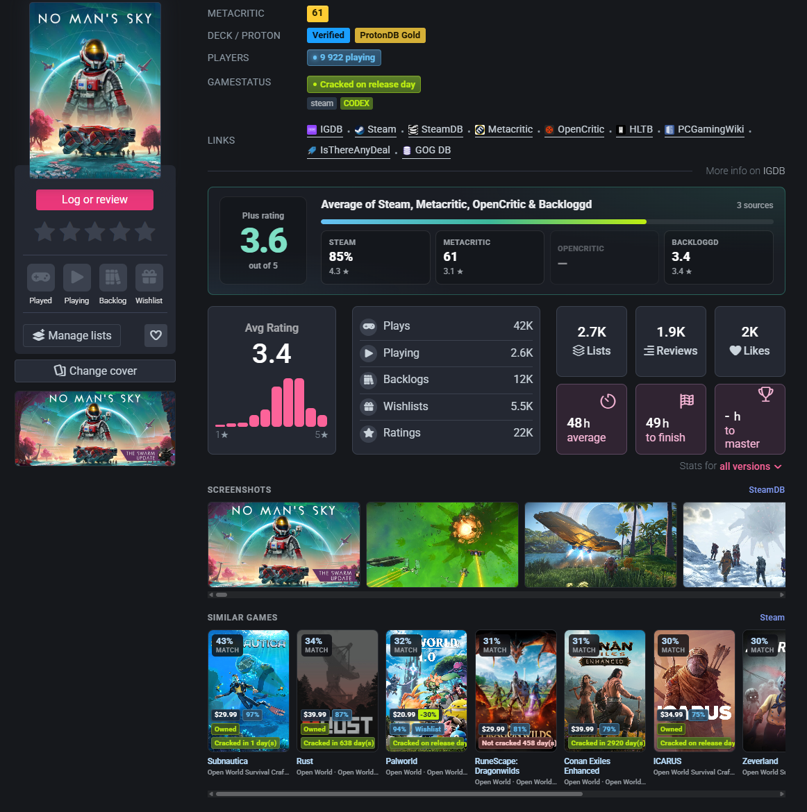The width and height of the screenshot is (807, 812).
Task: Open SteamDB link beside Screenshots
Action: coord(767,490)
